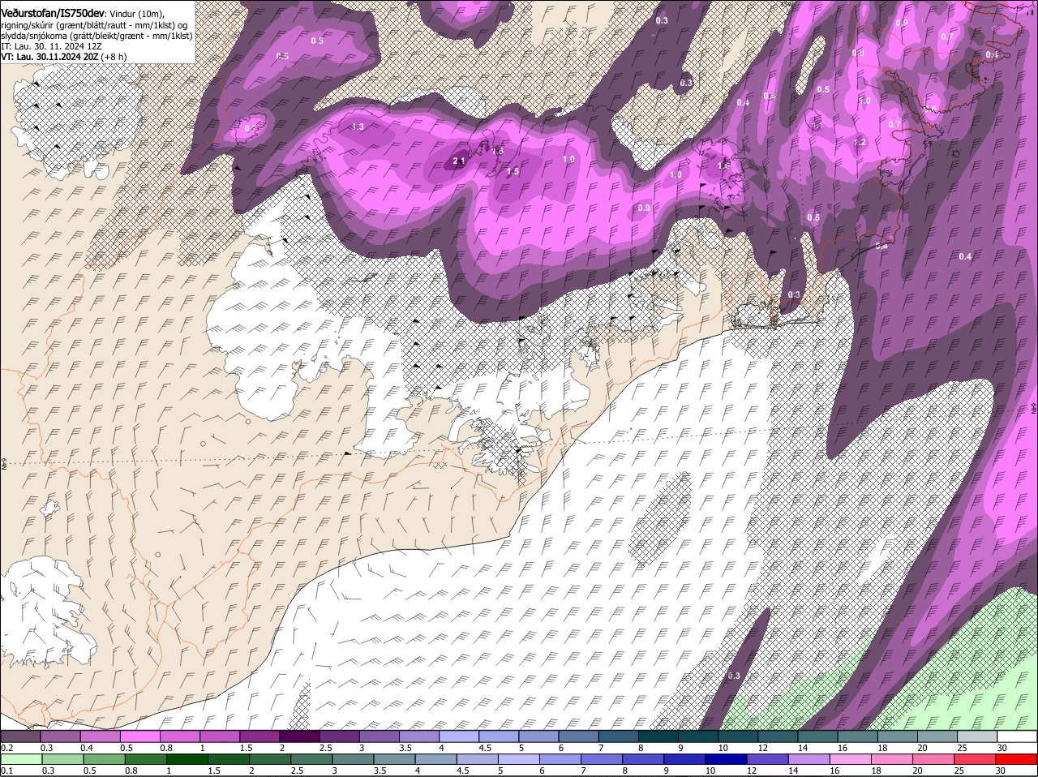
Task: Pick the 0.1 light green swatch in lower scale
Action: [x=21, y=759]
